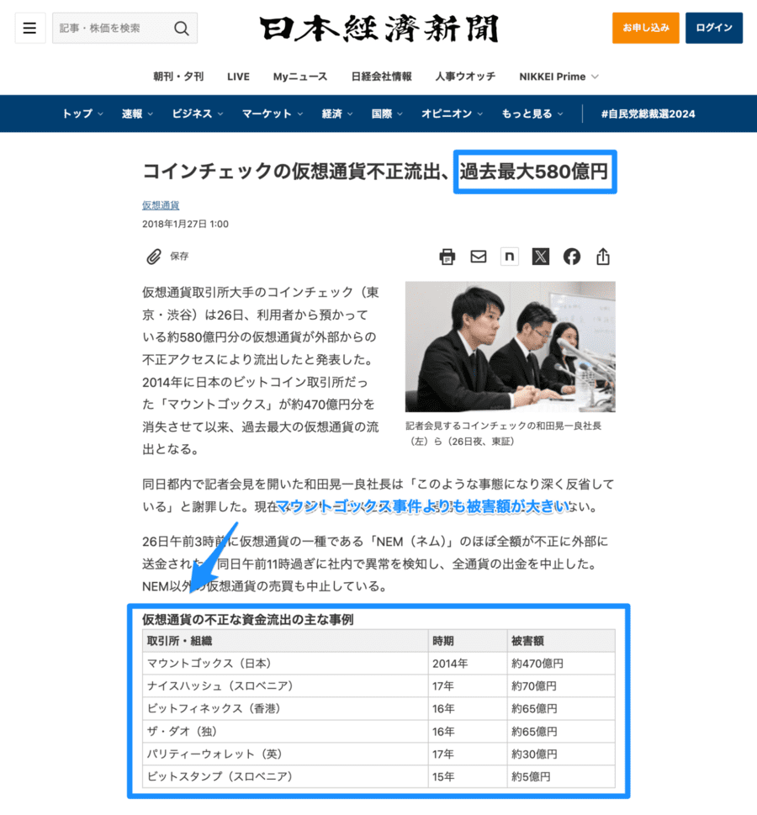Click table title 仮想通貨の不正な資金流出の主な事例
Viewport: 757px width, 815px height.
248,619
